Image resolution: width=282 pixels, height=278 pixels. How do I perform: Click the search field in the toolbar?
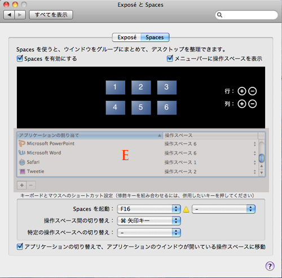246,15
